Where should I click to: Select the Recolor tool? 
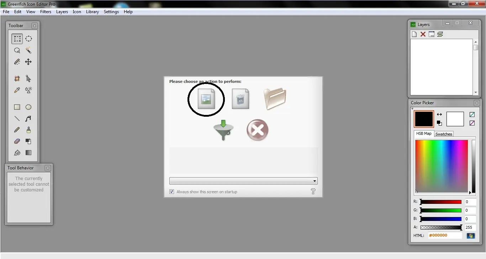point(28,141)
